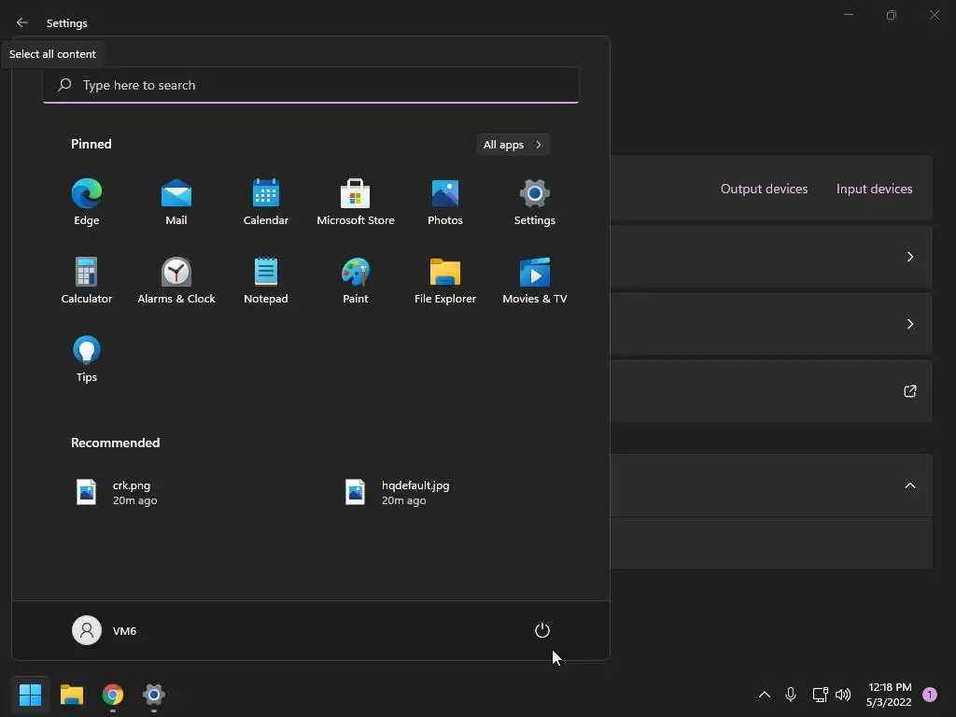Open the clock and date flyout
The width and height of the screenshot is (956, 717).
889,695
